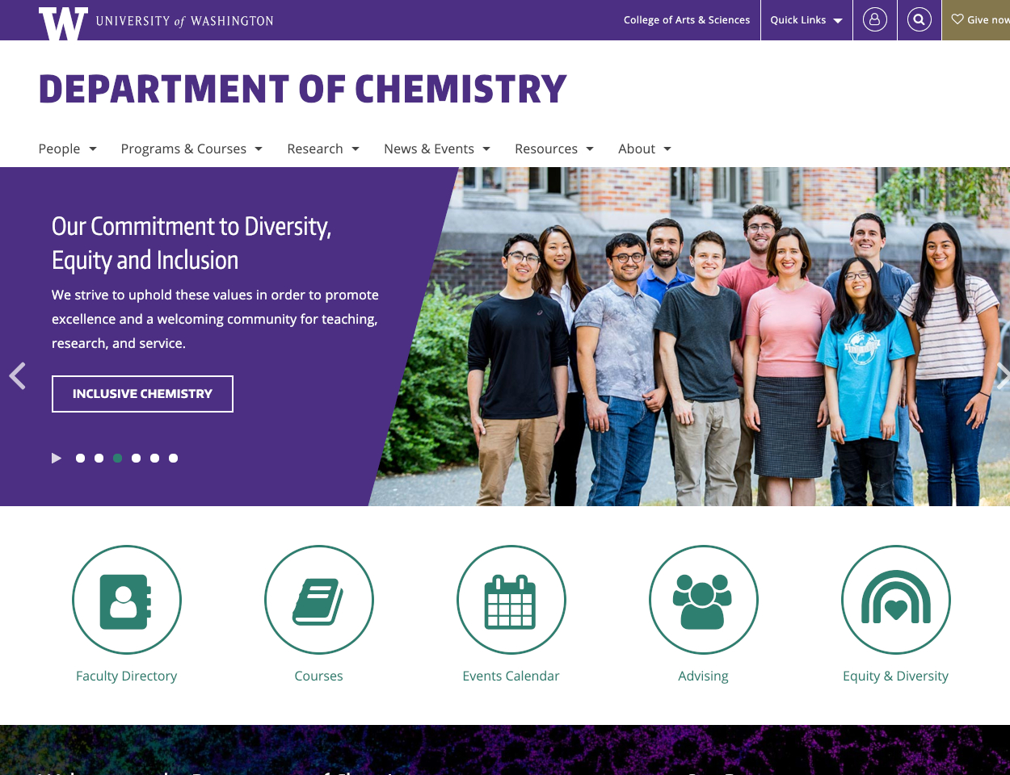Click the Equity & Diversity rainbow icon

coord(895,601)
